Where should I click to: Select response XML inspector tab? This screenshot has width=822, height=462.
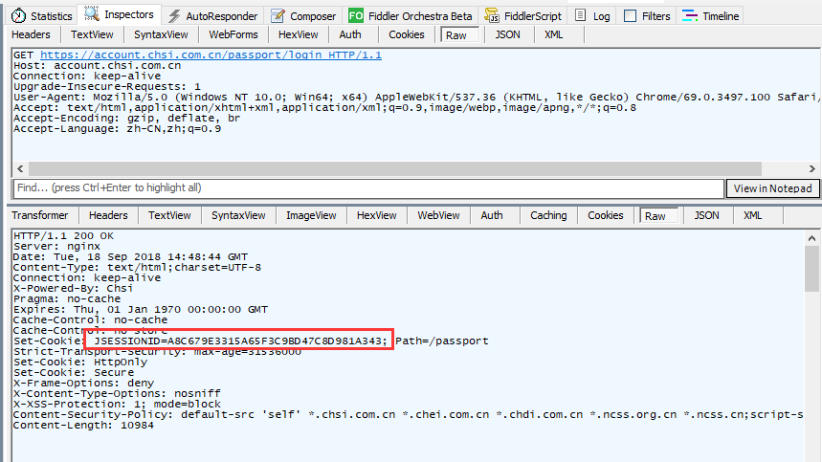pyautogui.click(x=753, y=215)
